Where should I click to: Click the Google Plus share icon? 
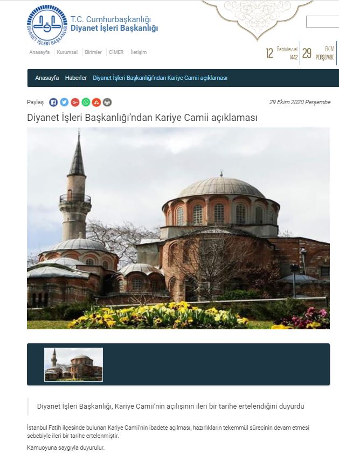[x=75, y=102]
